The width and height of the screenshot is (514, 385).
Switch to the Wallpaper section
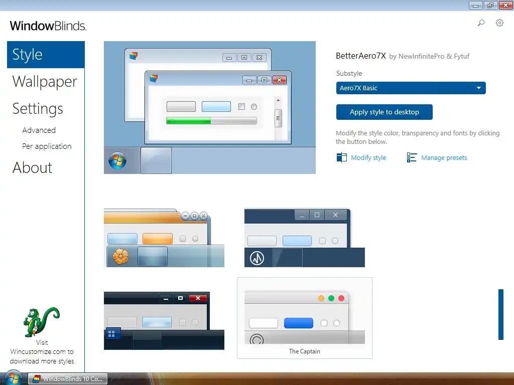tap(45, 82)
